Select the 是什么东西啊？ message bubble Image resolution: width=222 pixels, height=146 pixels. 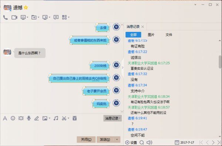30,53
